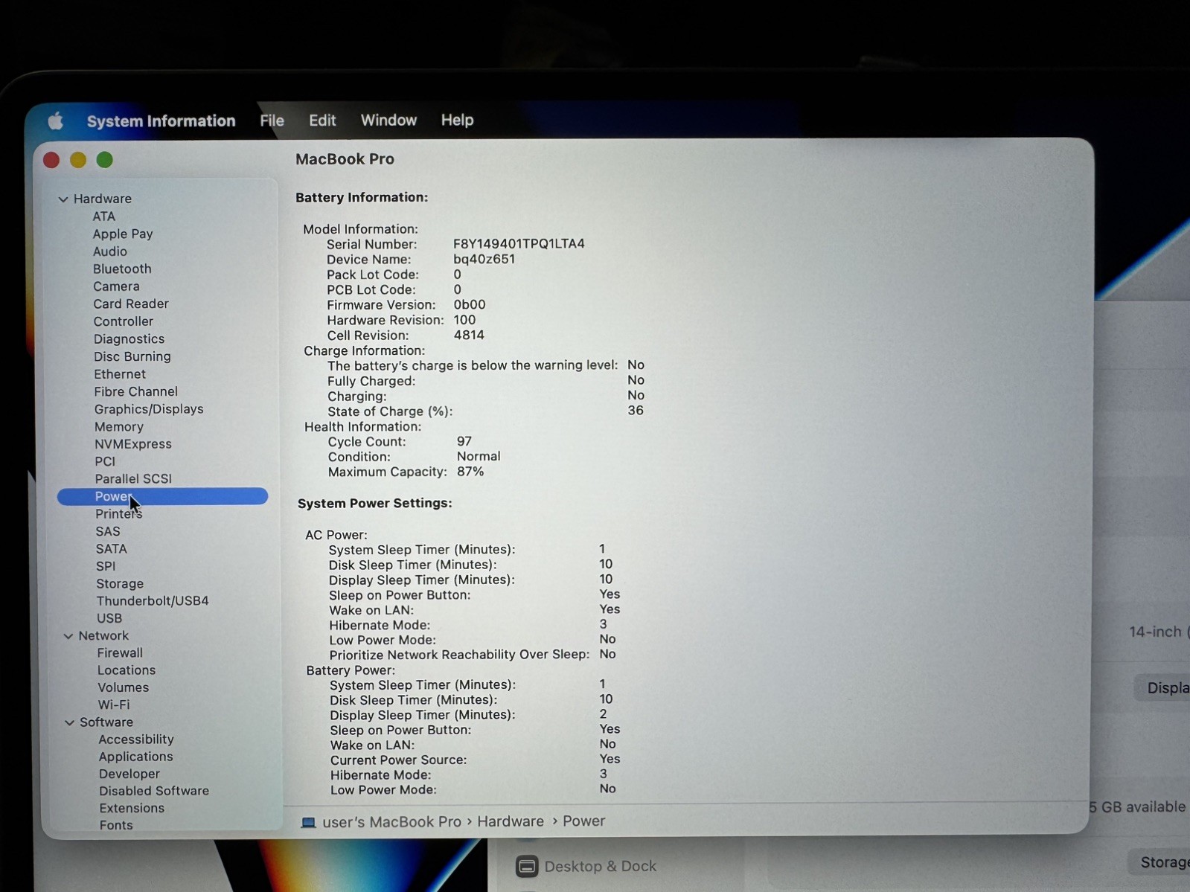Select Ethernet in the sidebar
This screenshot has width=1190, height=892.
tap(120, 374)
